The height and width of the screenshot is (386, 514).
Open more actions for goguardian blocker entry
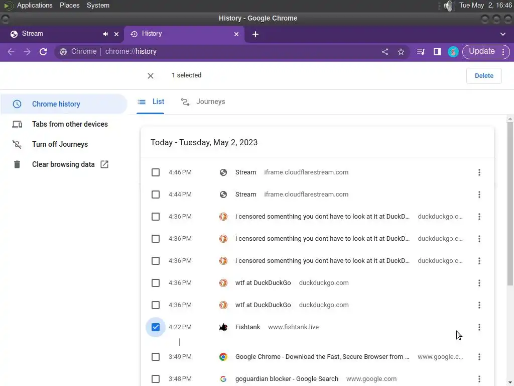click(479, 379)
